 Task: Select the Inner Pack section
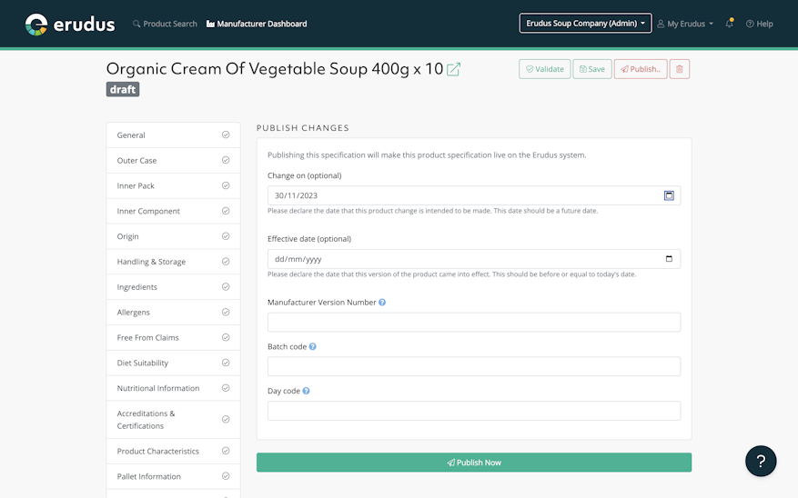pos(173,186)
